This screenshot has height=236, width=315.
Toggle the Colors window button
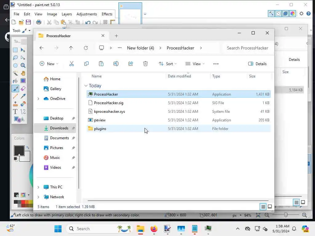293,14
